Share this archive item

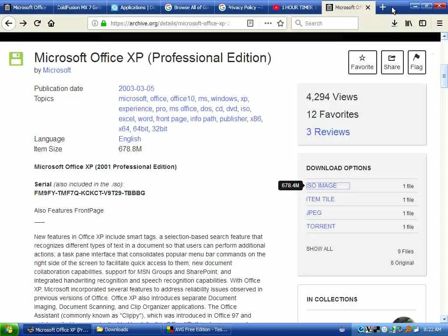click(x=392, y=62)
